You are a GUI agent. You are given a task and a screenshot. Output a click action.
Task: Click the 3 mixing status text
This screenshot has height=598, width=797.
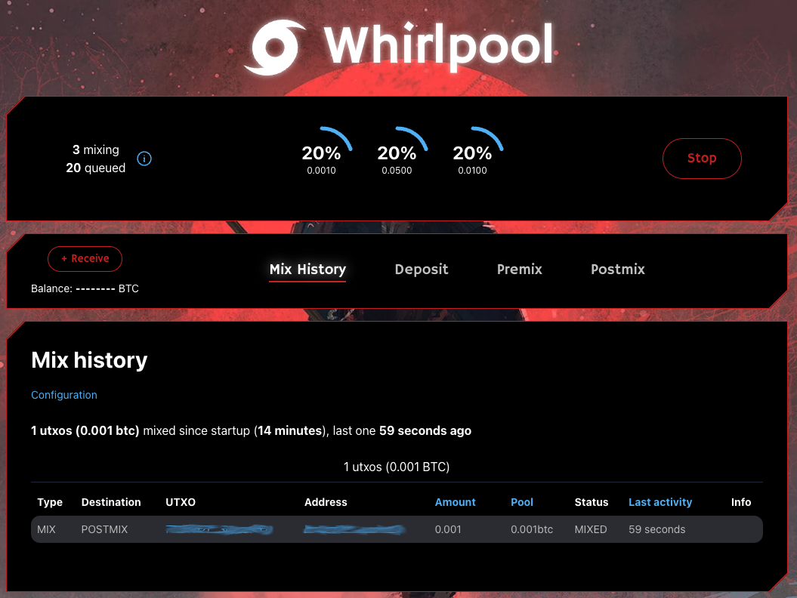pos(95,150)
